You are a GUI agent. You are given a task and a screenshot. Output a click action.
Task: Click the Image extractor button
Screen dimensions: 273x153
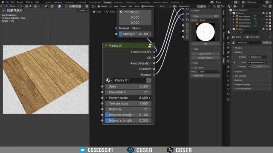tap(206, 58)
